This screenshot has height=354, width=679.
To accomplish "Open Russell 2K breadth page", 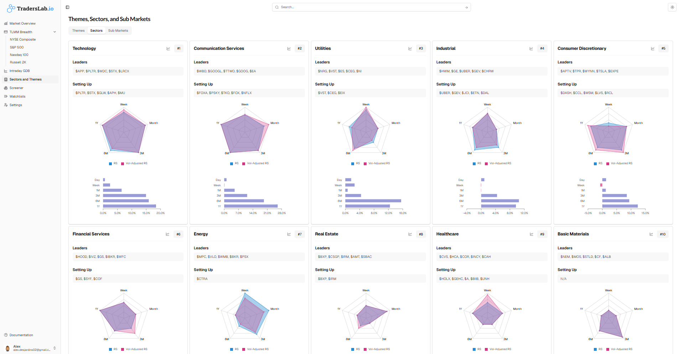I will (x=18, y=62).
